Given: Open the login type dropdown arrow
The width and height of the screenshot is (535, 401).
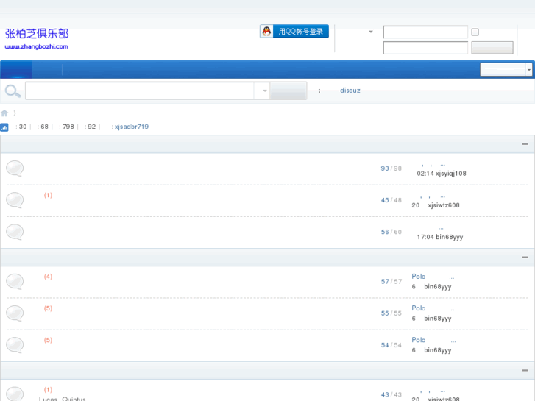Looking at the screenshot, I should tap(371, 32).
